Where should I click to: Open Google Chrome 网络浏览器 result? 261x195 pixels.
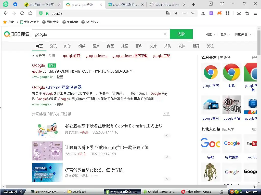(x=57, y=87)
